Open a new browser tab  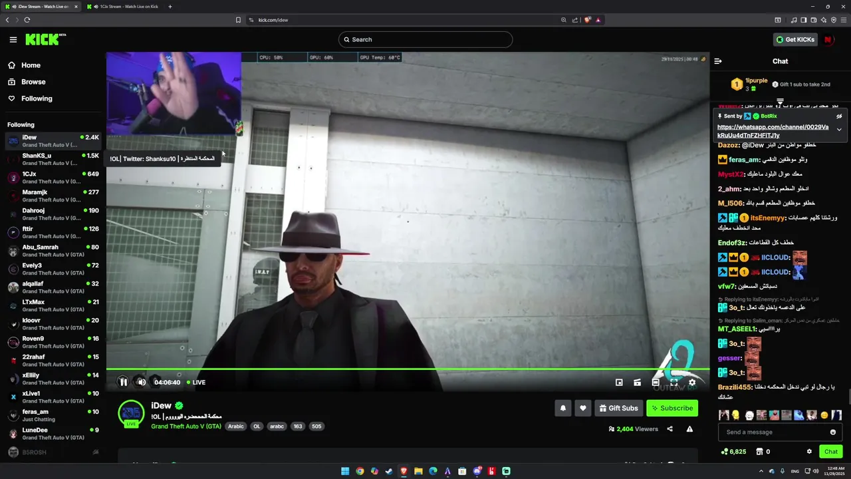[x=170, y=7]
